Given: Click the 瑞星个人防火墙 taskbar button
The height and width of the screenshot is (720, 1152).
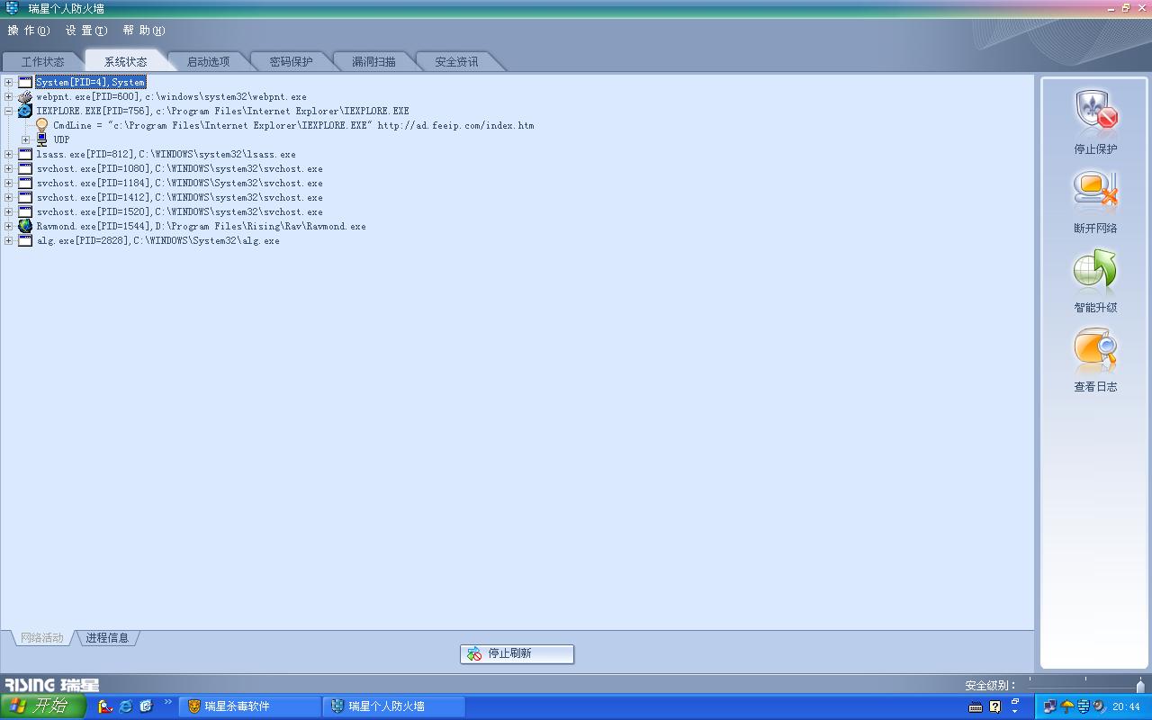Looking at the screenshot, I should [x=394, y=706].
